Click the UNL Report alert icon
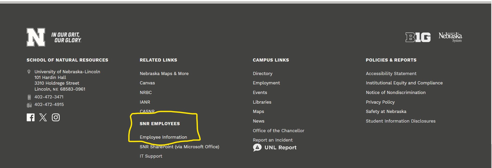This screenshot has width=492, height=168. [x=257, y=147]
